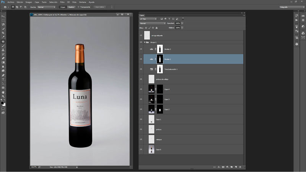
Task: Open the Opacidad slider arrow
Action: click(x=182, y=23)
